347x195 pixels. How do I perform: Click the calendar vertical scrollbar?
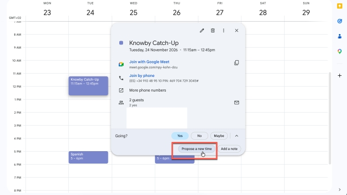(330, 118)
